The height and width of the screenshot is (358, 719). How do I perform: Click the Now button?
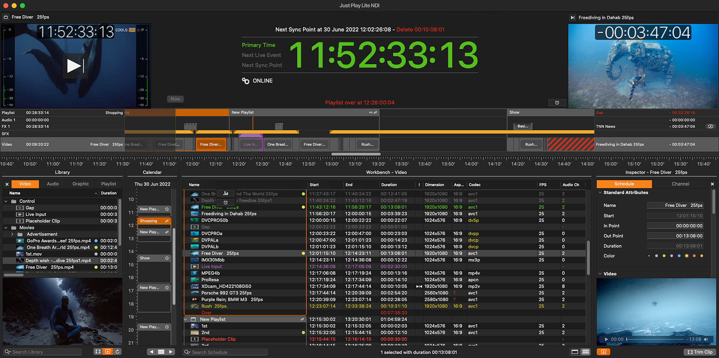(x=175, y=99)
